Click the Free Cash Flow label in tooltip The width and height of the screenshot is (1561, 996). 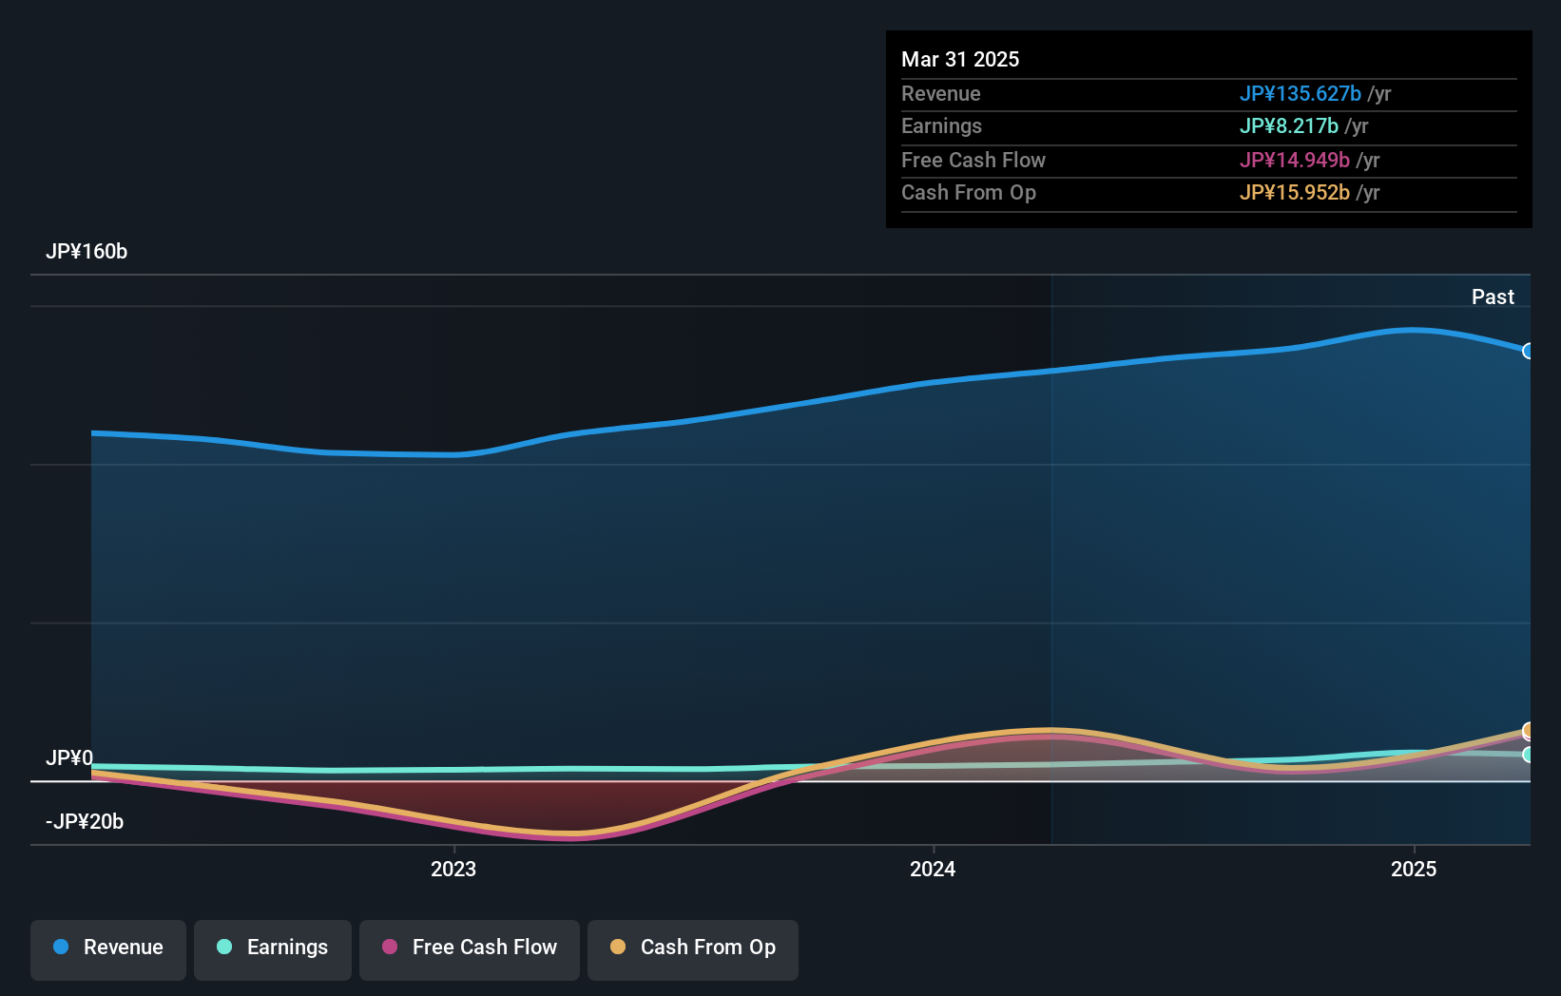(973, 160)
